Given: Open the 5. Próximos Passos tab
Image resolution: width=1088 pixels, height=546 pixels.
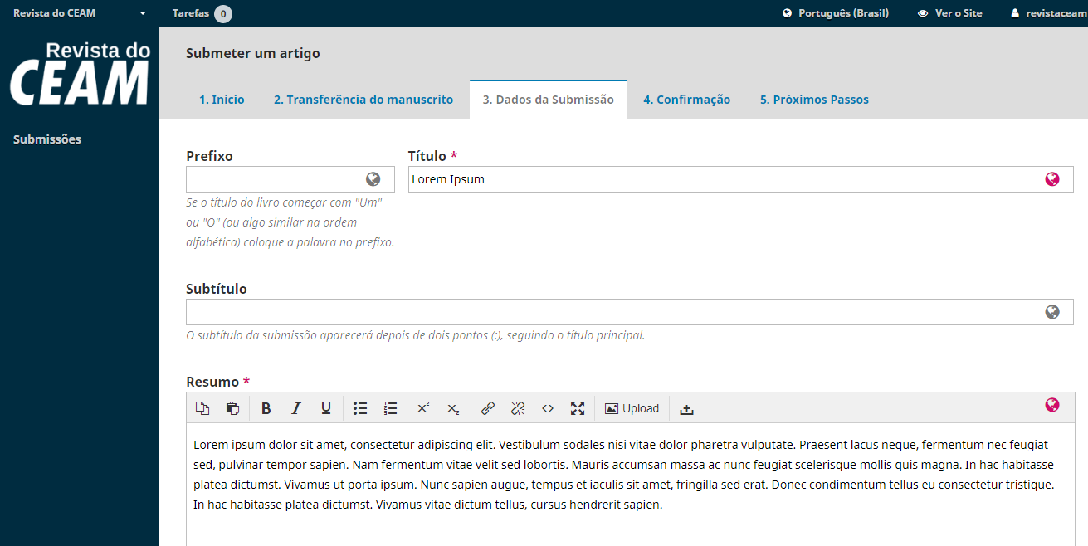Looking at the screenshot, I should coord(814,100).
